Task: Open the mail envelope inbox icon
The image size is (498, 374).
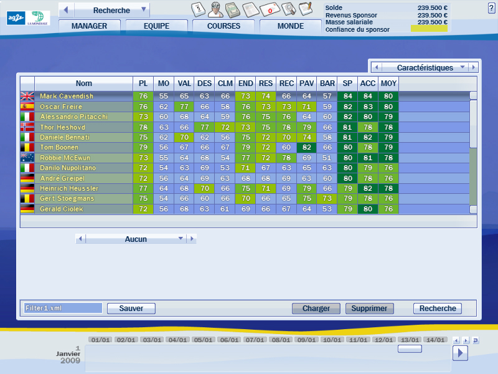Action: point(269,9)
